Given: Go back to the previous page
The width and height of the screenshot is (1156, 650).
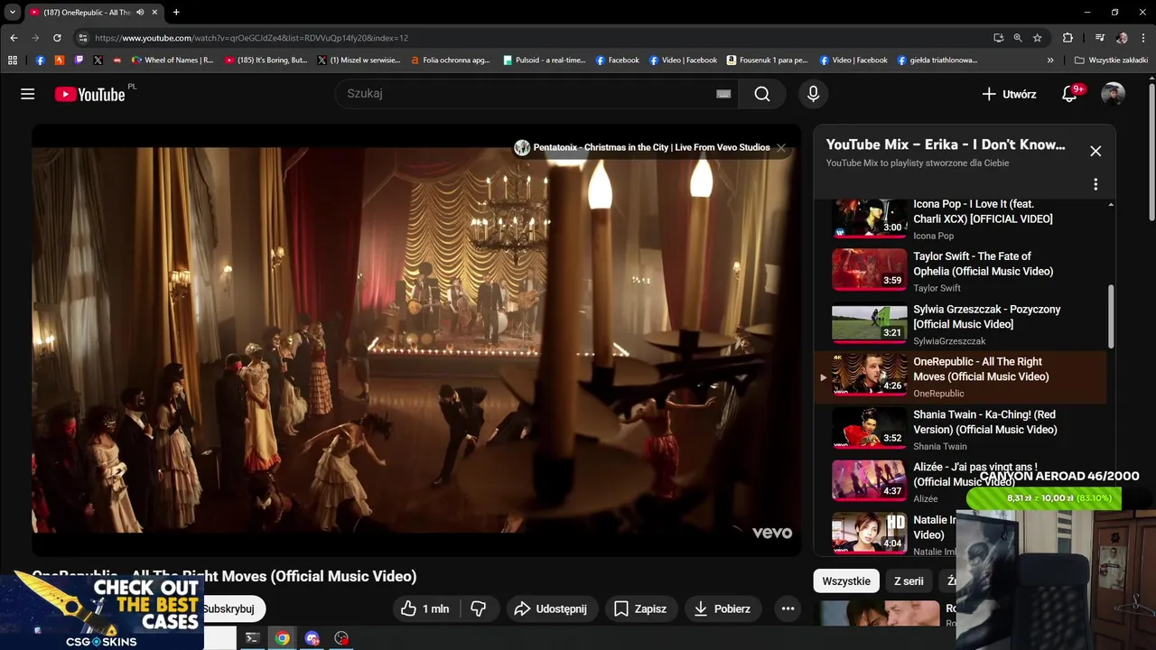Looking at the screenshot, I should [x=14, y=38].
